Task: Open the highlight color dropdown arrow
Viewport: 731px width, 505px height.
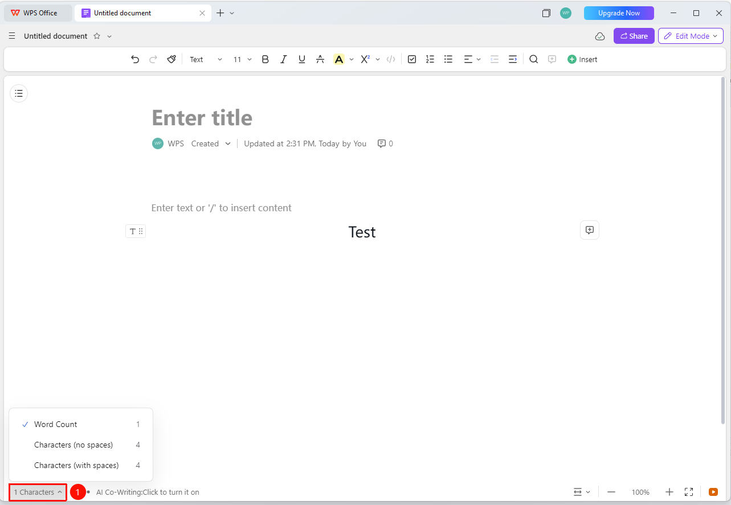Action: click(x=352, y=59)
